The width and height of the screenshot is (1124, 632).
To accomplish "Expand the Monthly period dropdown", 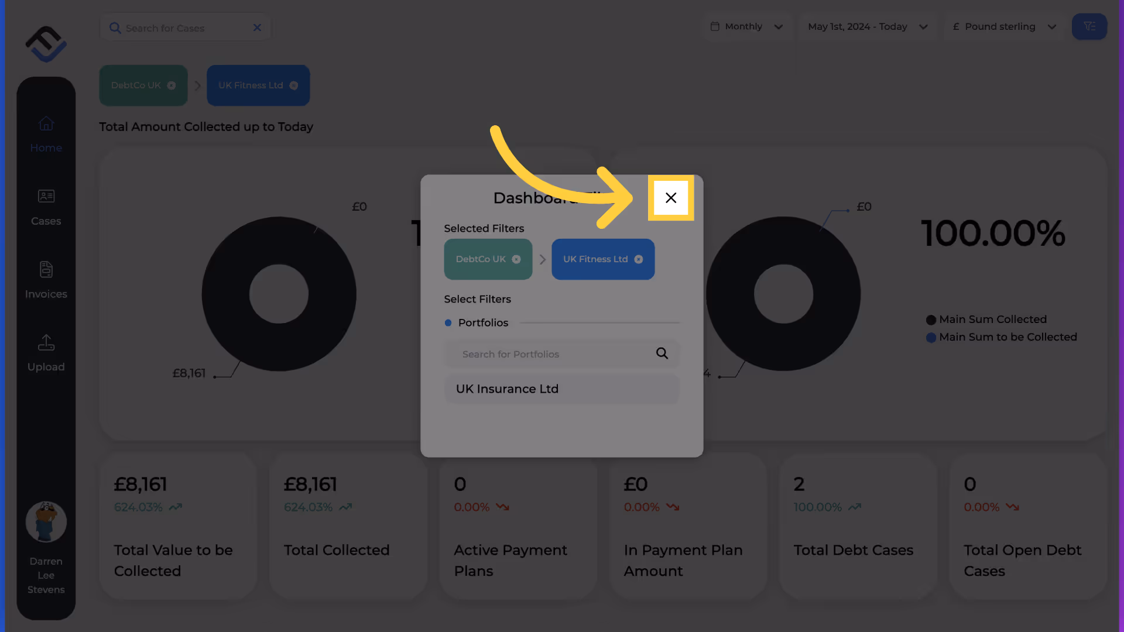I will click(x=748, y=27).
